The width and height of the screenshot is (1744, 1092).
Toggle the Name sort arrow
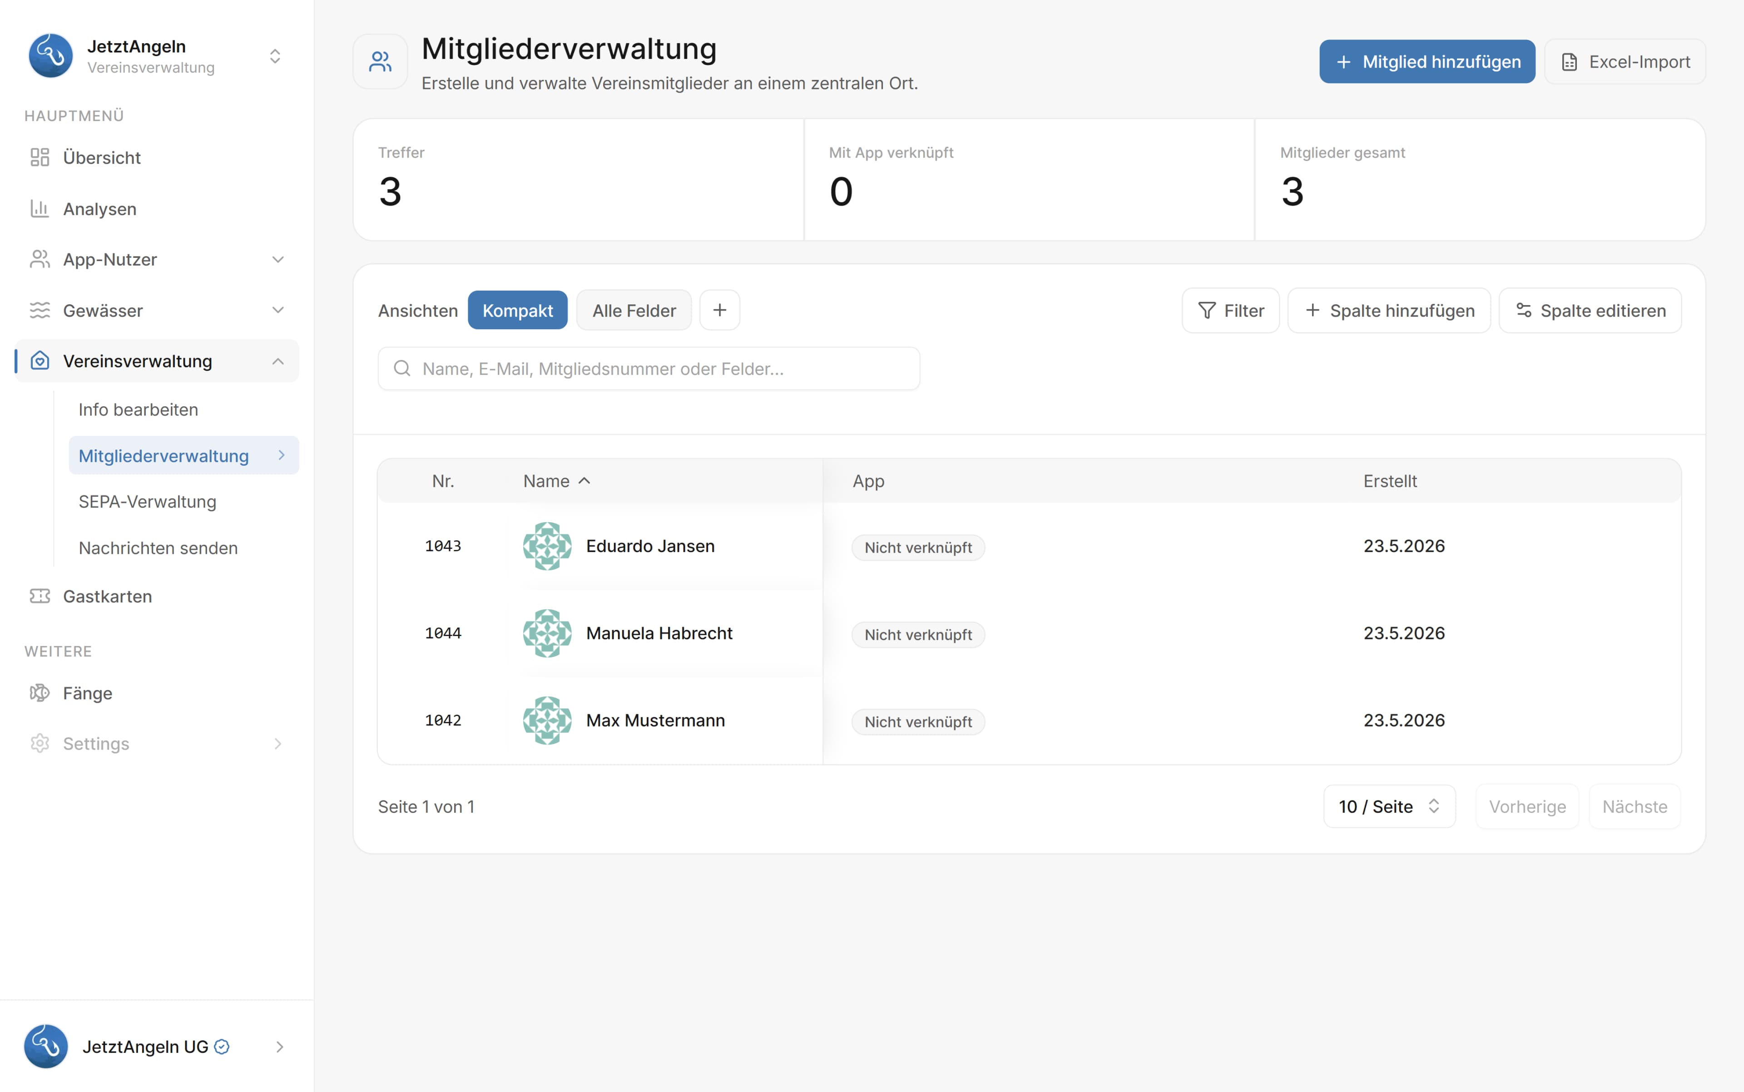(x=585, y=481)
